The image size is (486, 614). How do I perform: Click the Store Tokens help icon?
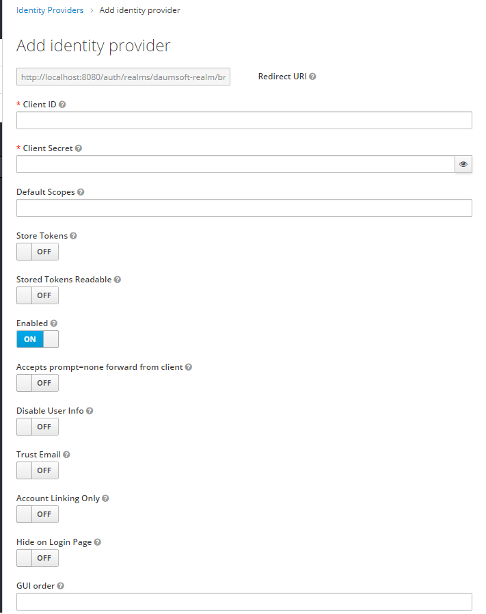tap(74, 235)
